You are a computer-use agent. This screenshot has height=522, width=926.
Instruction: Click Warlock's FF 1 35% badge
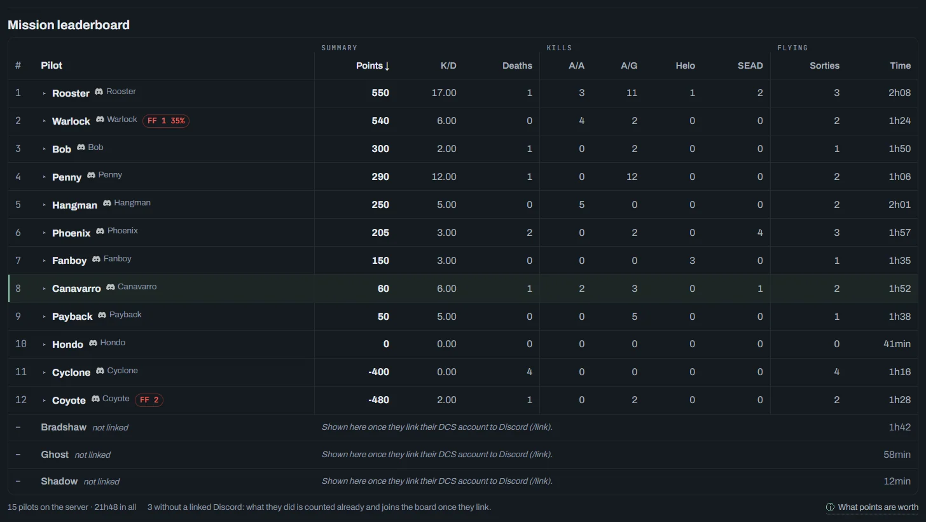(166, 121)
